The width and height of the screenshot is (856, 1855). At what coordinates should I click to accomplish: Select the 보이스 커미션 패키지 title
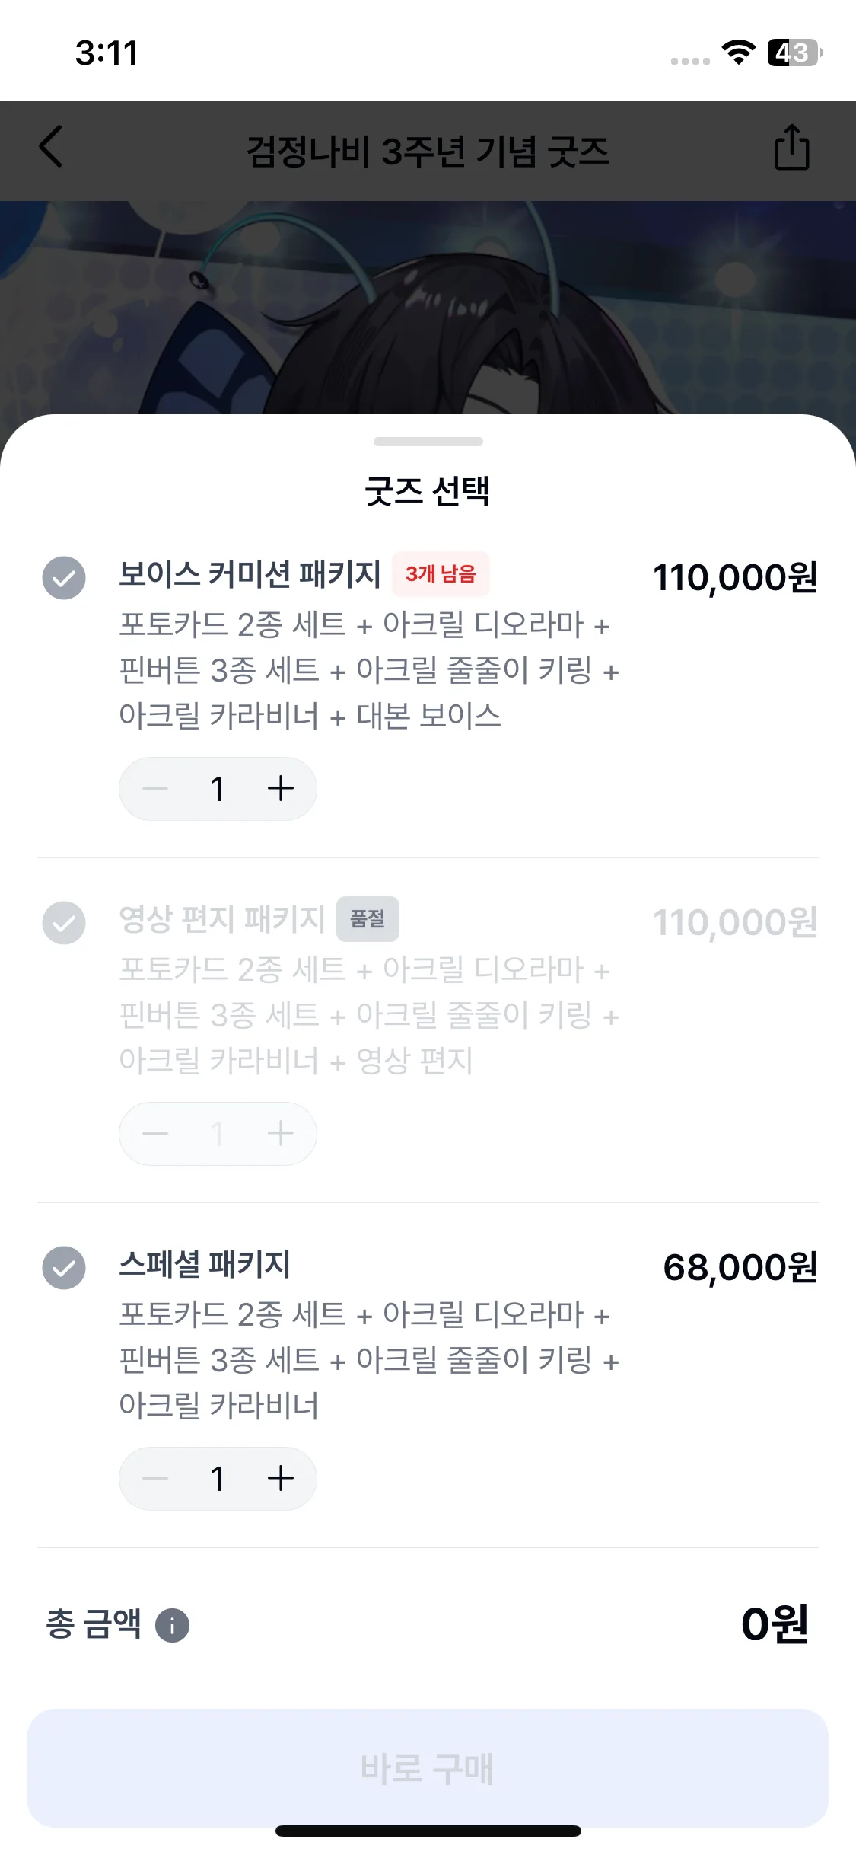tap(250, 573)
